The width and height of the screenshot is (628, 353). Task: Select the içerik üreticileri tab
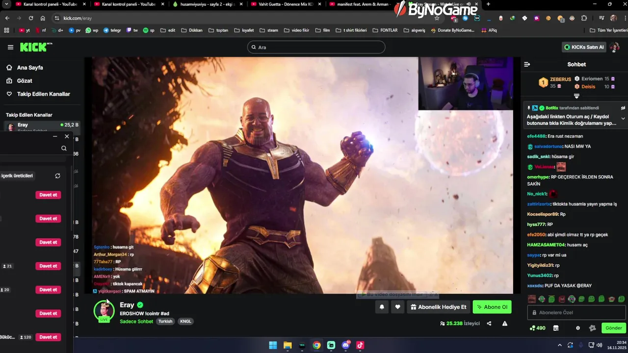(17, 176)
